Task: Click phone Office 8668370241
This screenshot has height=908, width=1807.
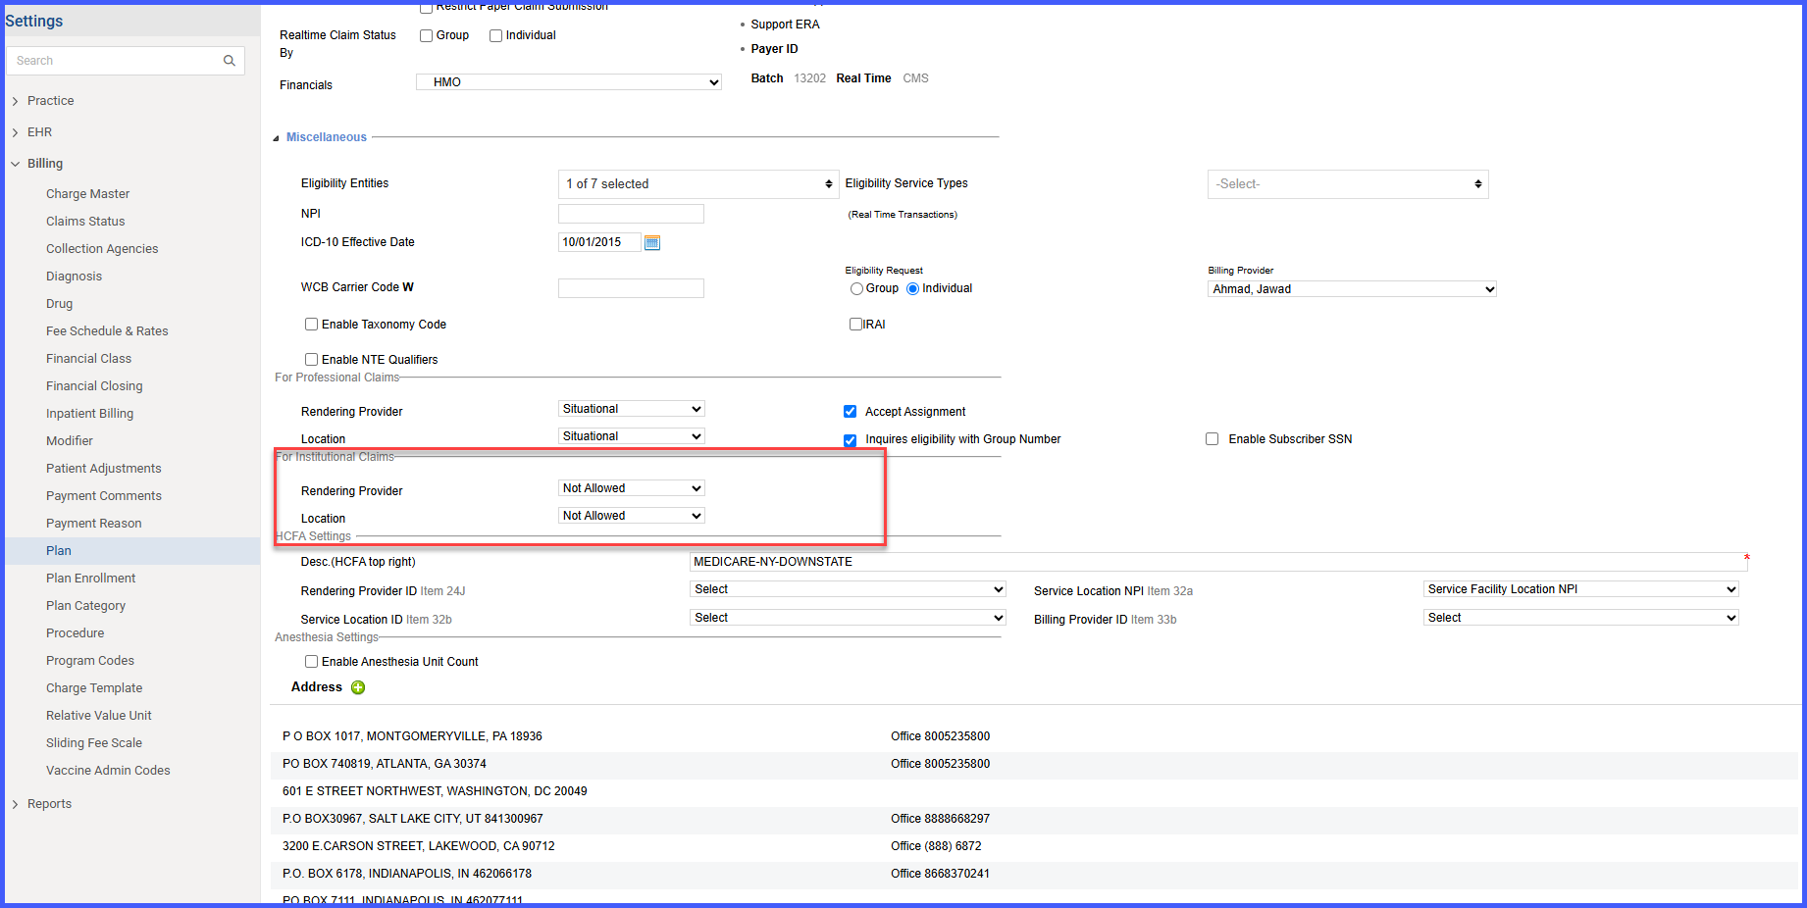Action: point(940,874)
